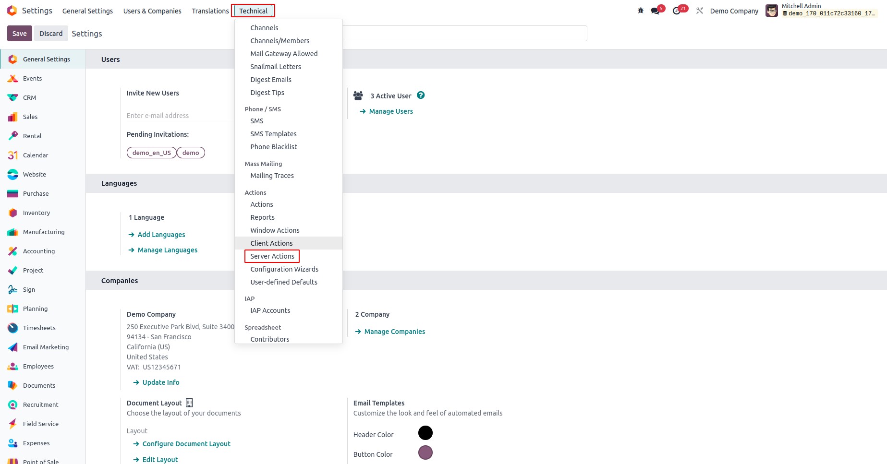This screenshot has width=887, height=464.
Task: Open Field Service settings icon
Action: [13, 424]
